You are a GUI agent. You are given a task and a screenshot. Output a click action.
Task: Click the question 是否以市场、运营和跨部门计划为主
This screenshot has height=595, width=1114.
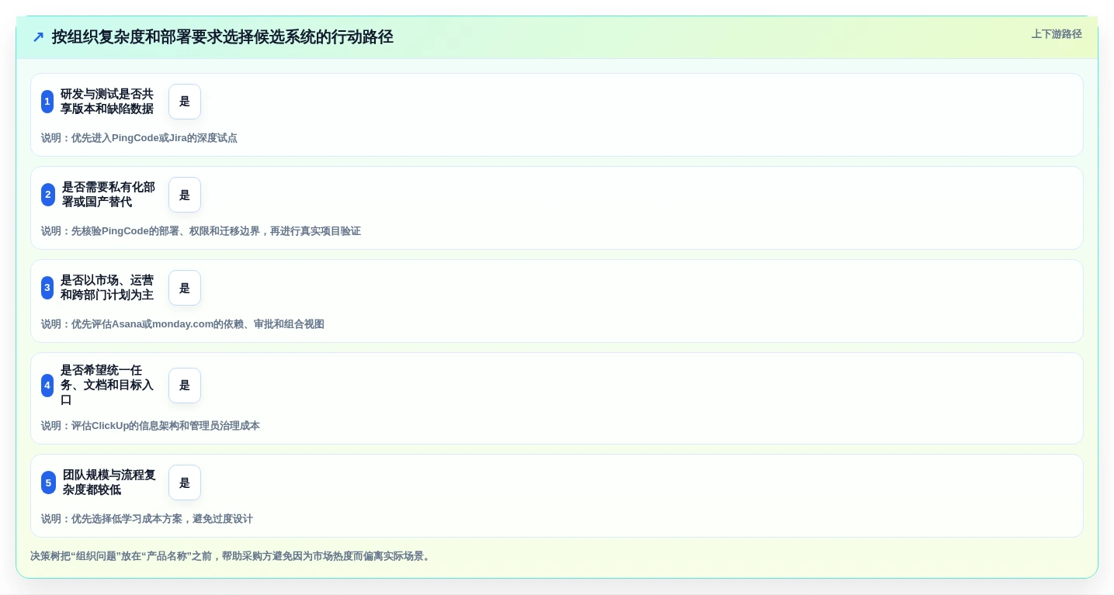click(107, 288)
